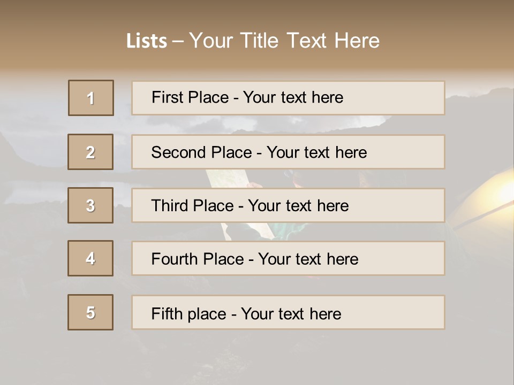Select the Fifth place text bar
The width and height of the screenshot is (514, 385).
tap(288, 312)
